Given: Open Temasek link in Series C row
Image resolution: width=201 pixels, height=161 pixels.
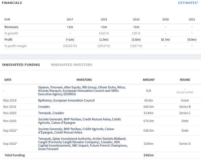Looking at the screenshot, I should coord(44,113).
